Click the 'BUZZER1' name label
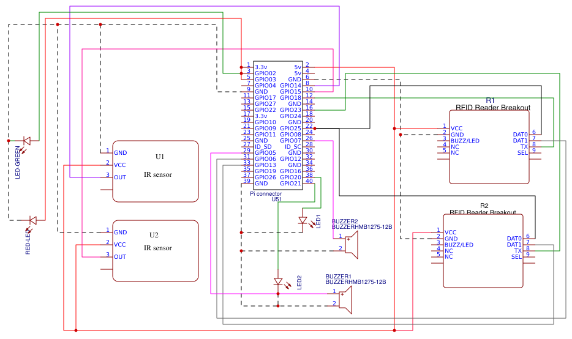This screenshot has height=339, width=572. tap(339, 277)
